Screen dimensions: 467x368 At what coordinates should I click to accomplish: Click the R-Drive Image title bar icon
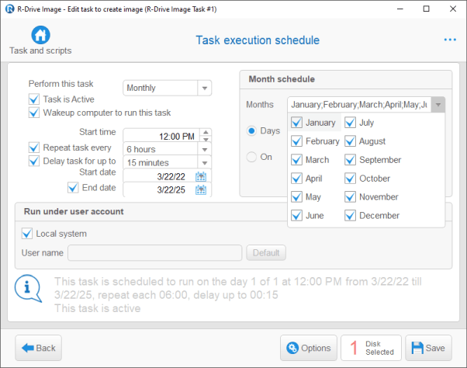[x=9, y=8]
